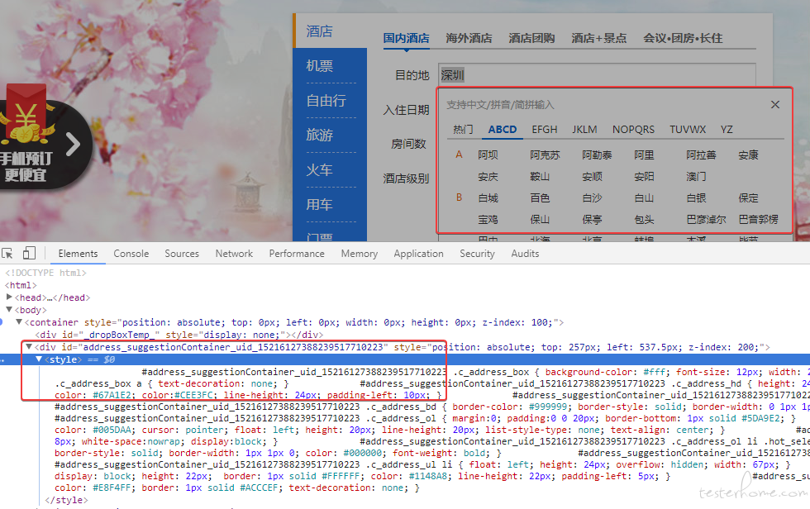Open the Memory tab

click(359, 254)
